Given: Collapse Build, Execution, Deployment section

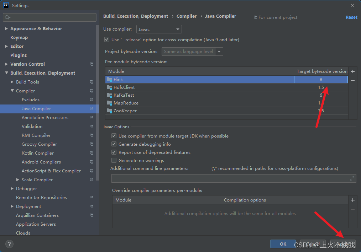Looking at the screenshot, I should click(x=6, y=73).
